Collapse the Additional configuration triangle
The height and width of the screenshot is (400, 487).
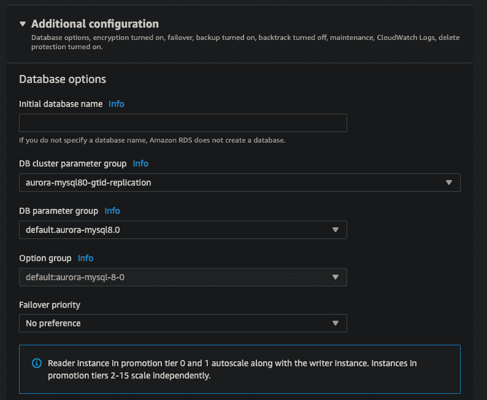(x=22, y=24)
